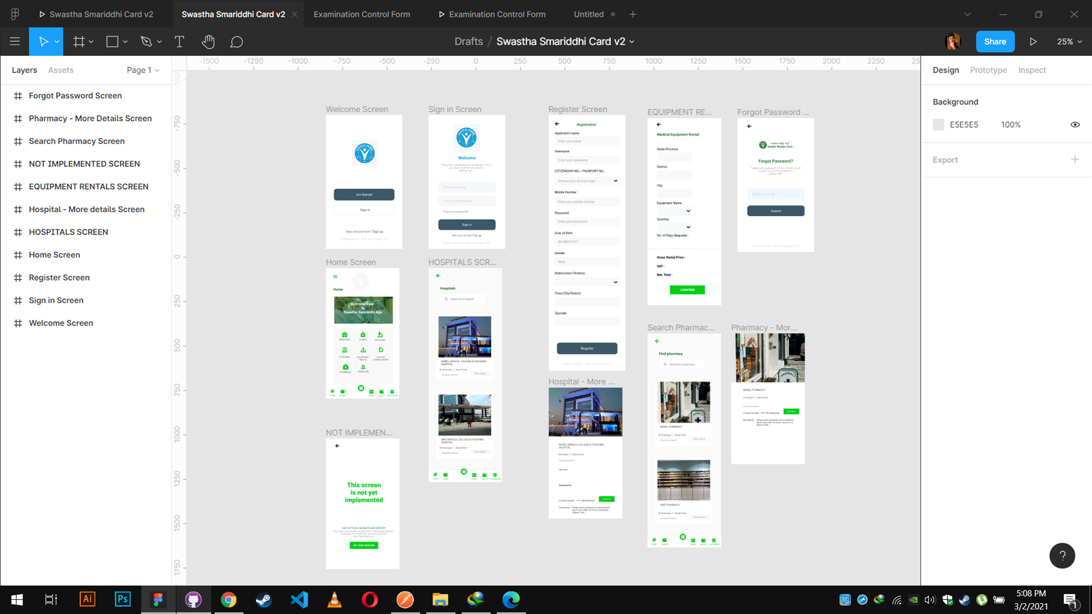
Task: Select the Text tool
Action: coord(179,41)
